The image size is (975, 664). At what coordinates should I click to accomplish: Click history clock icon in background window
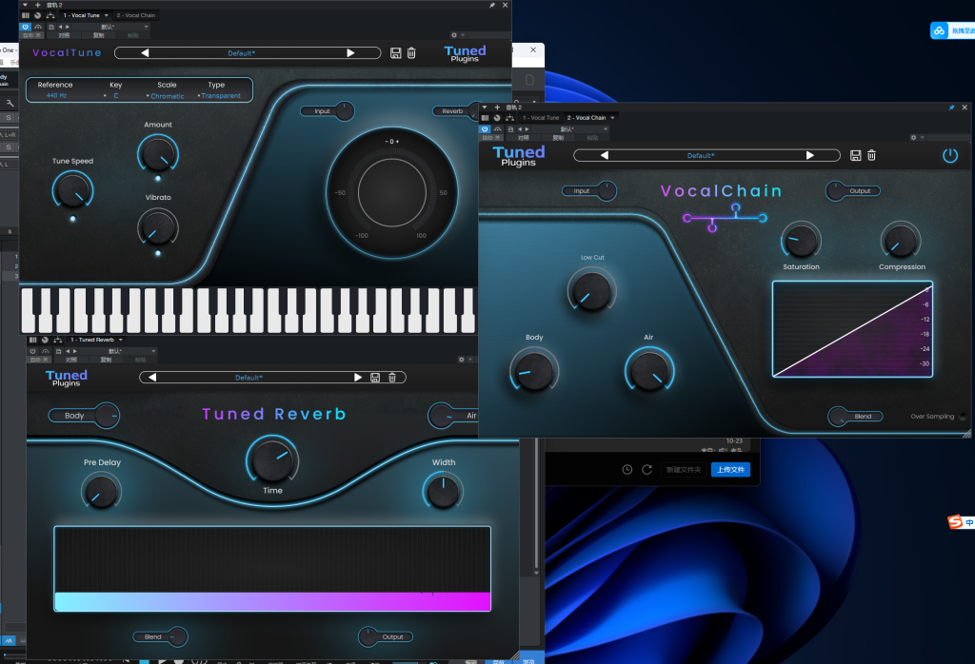point(627,470)
